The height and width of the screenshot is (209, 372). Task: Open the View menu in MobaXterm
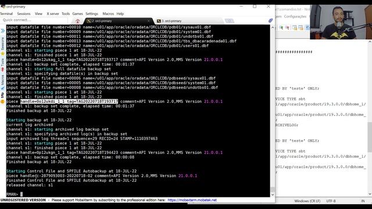(x=38, y=14)
